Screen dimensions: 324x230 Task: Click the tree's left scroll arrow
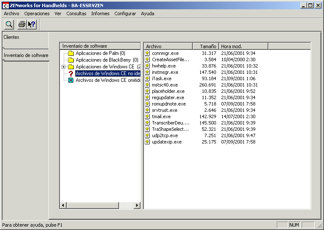[x=63, y=206]
